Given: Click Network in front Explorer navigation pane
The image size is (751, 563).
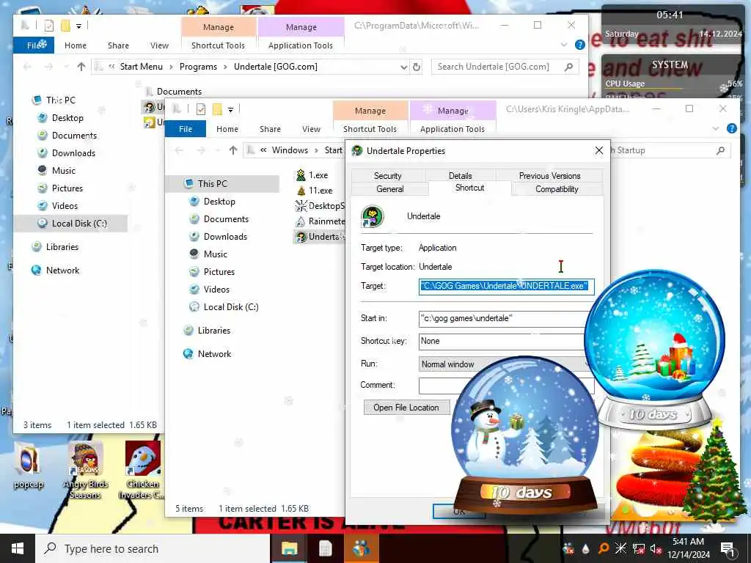Looking at the screenshot, I should tap(214, 354).
